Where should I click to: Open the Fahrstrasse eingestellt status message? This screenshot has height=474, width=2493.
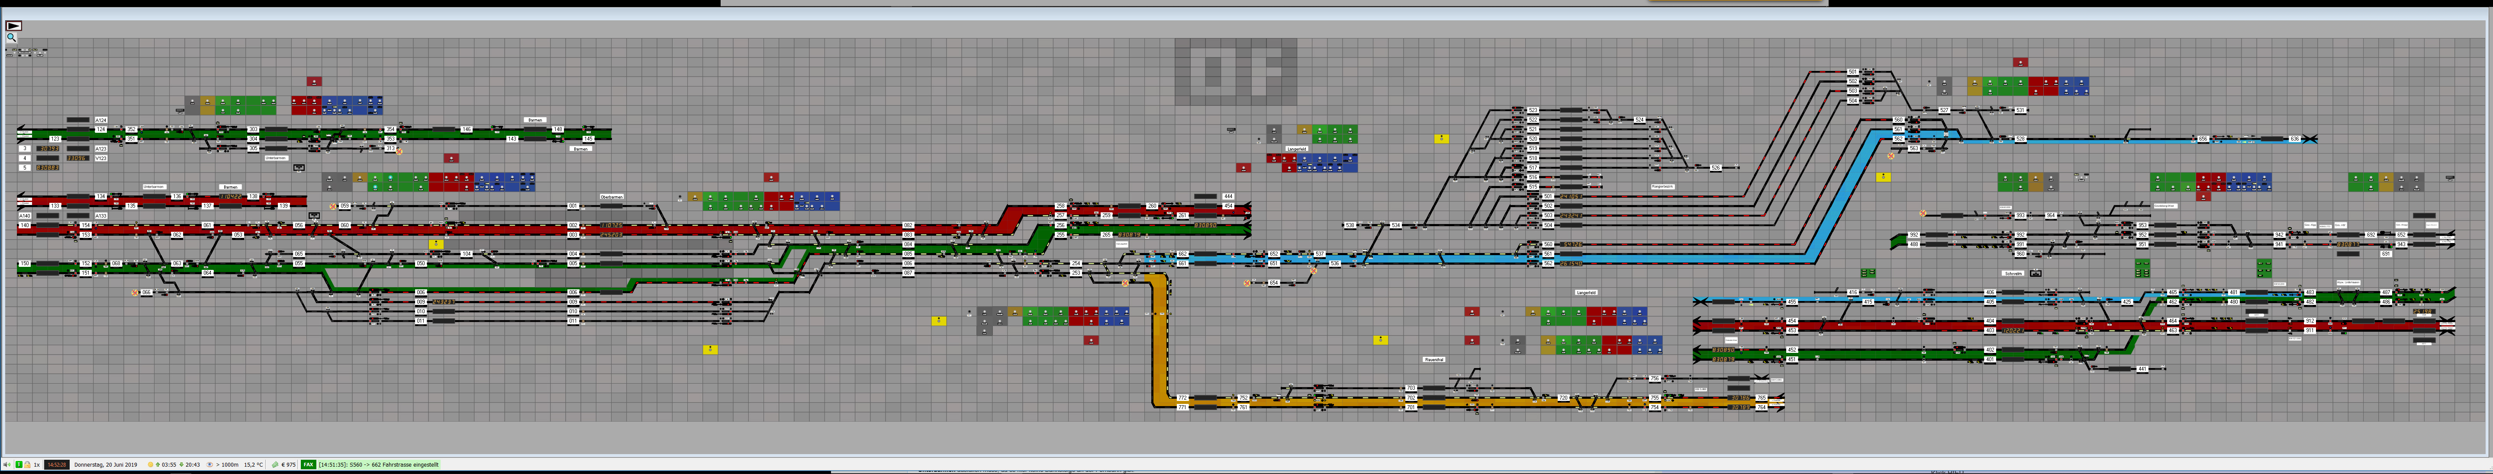tap(378, 464)
